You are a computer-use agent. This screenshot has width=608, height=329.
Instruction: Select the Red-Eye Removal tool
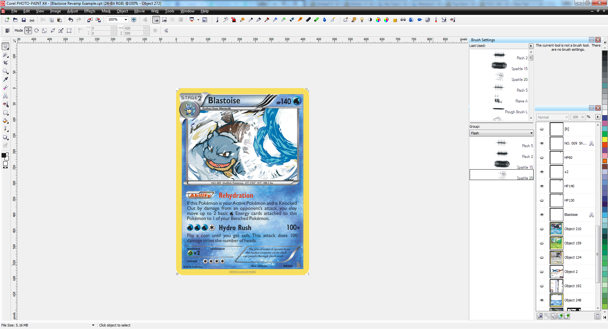pyautogui.click(x=5, y=104)
